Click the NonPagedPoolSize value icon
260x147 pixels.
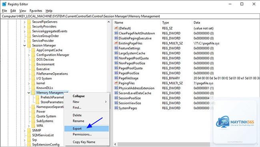pos(116,63)
